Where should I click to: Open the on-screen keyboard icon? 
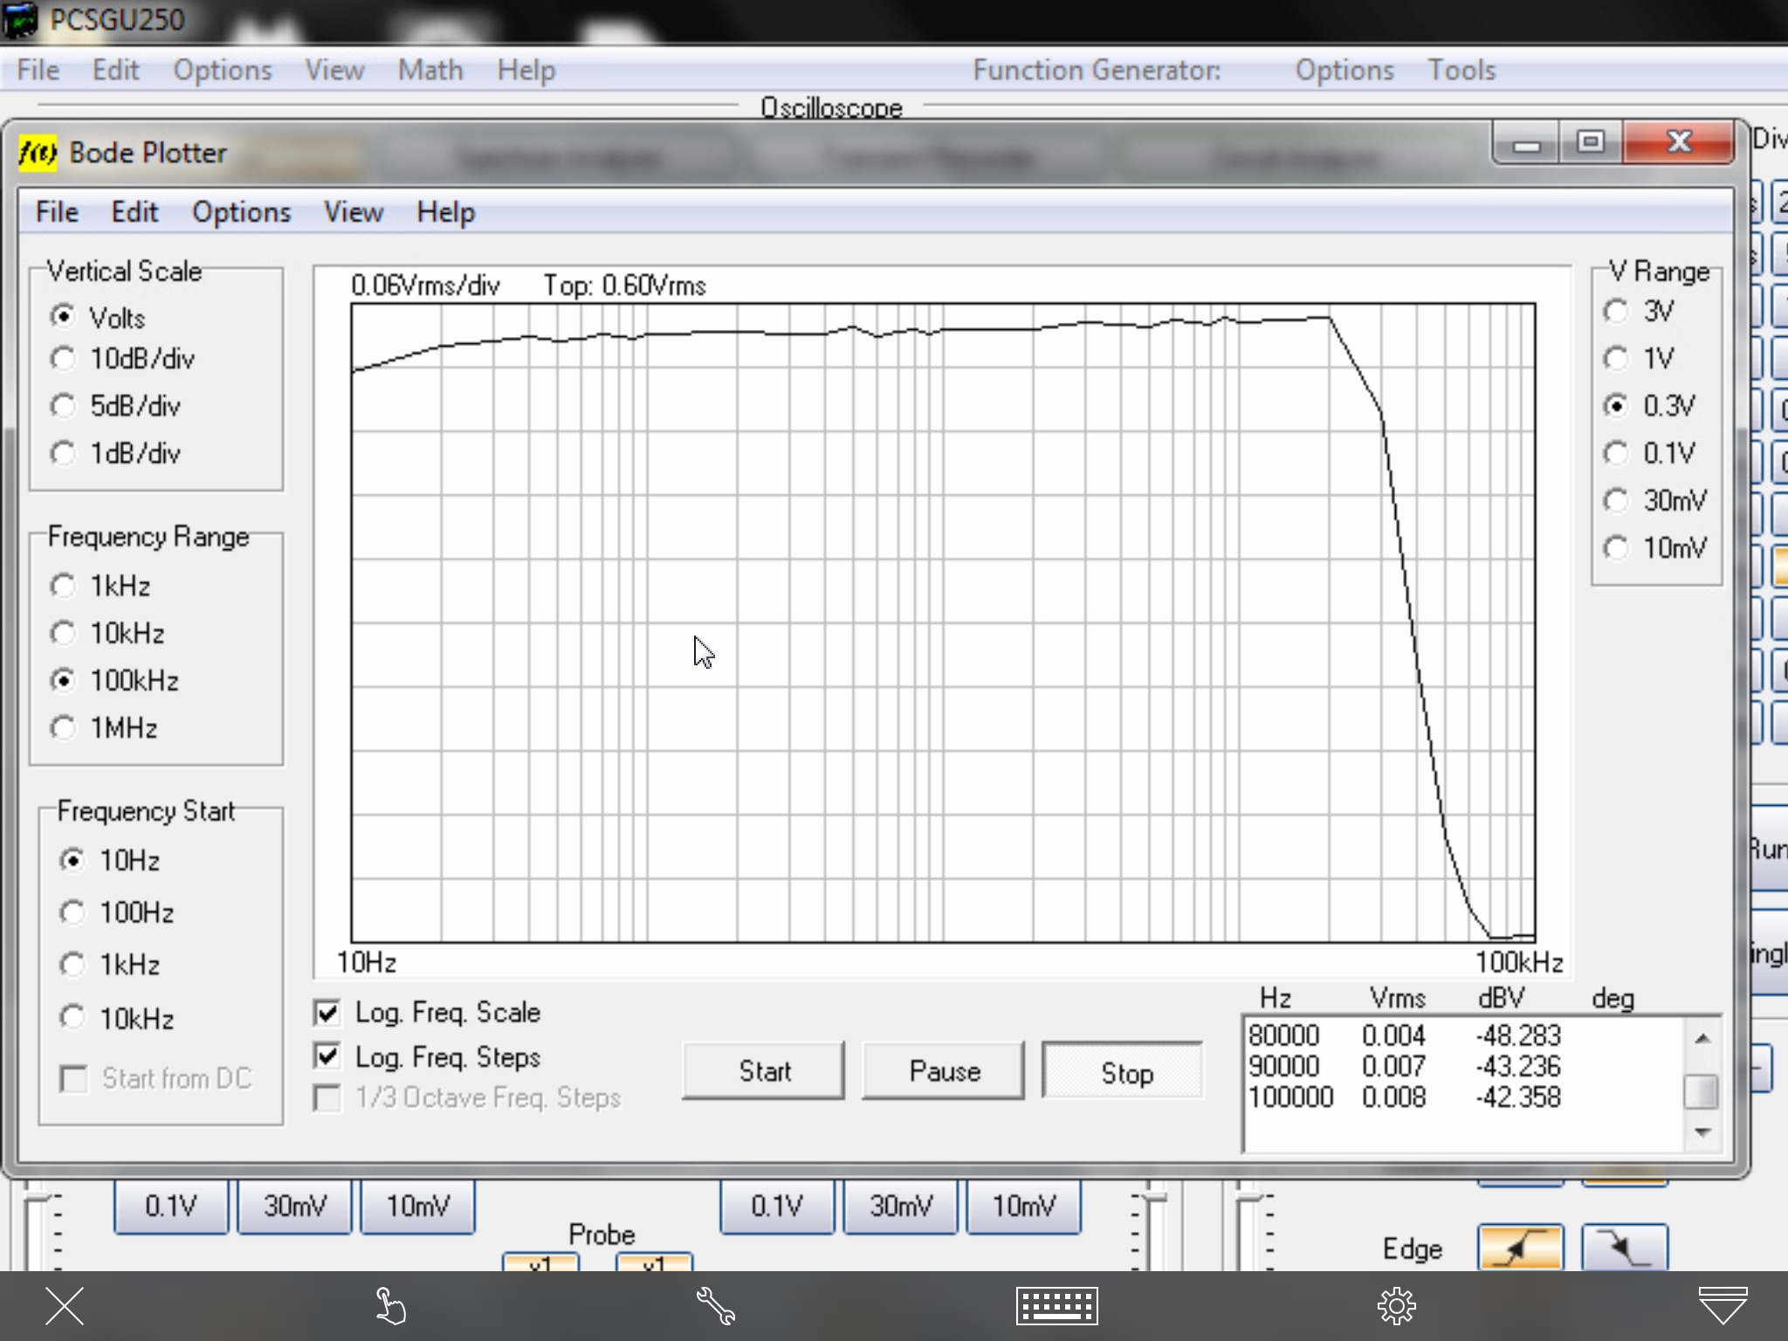[x=1056, y=1306]
